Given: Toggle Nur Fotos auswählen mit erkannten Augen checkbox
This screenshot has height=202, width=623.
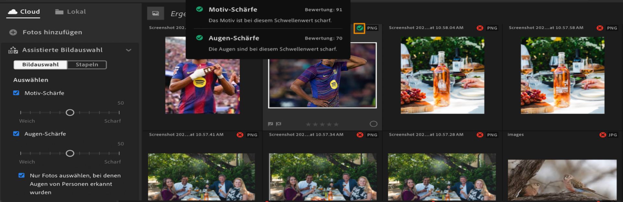Looking at the screenshot, I should [21, 175].
